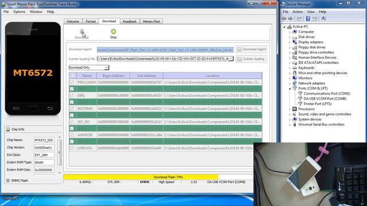Select the Mice and other pointing devices icon
Image resolution: width=367 pixels, height=206 pixels.
pyautogui.click(x=295, y=73)
